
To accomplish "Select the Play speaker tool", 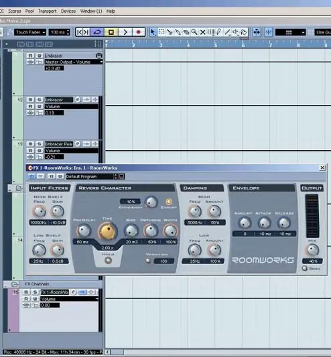I will click(x=236, y=32).
